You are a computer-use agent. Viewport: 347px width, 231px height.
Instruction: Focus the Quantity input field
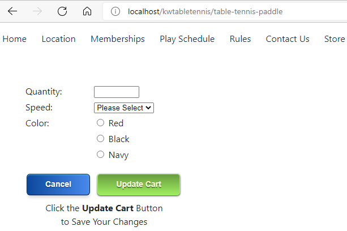click(117, 92)
